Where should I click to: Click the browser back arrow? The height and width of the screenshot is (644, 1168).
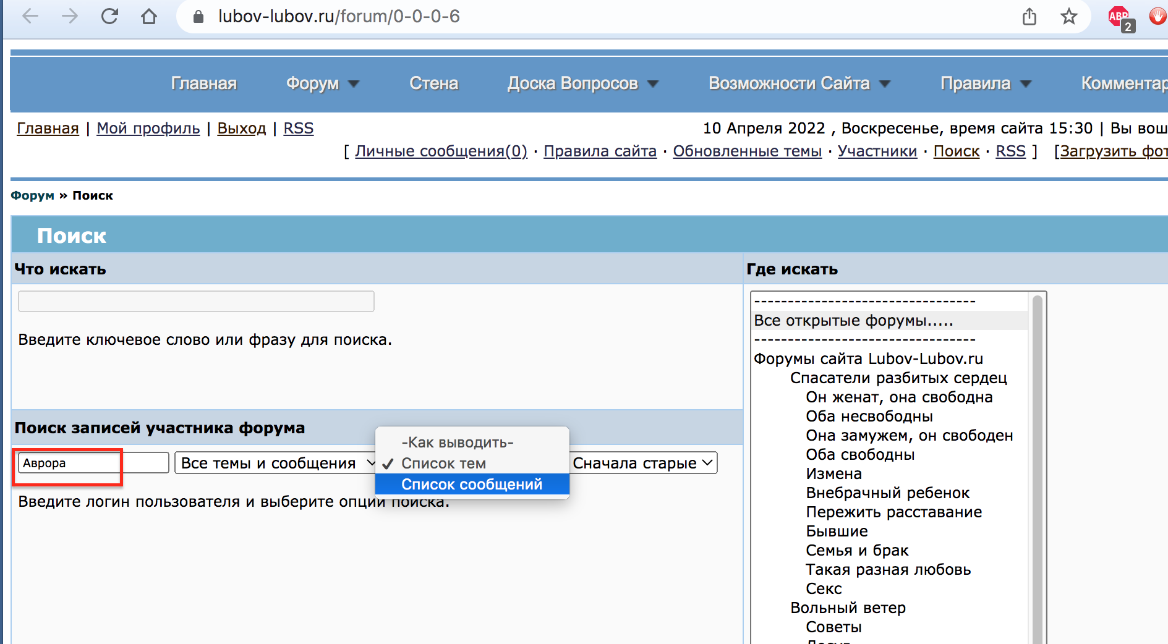click(x=30, y=17)
